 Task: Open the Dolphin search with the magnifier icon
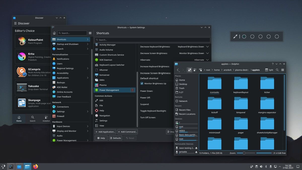pos(277,70)
